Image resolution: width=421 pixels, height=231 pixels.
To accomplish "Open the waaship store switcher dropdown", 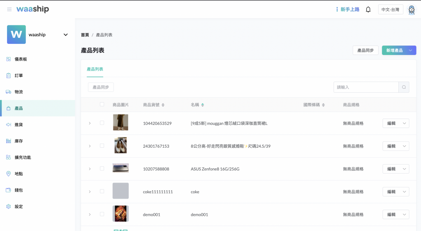I will (x=65, y=35).
